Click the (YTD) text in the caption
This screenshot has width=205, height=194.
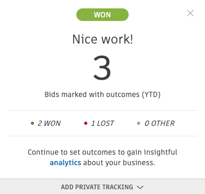tap(151, 94)
